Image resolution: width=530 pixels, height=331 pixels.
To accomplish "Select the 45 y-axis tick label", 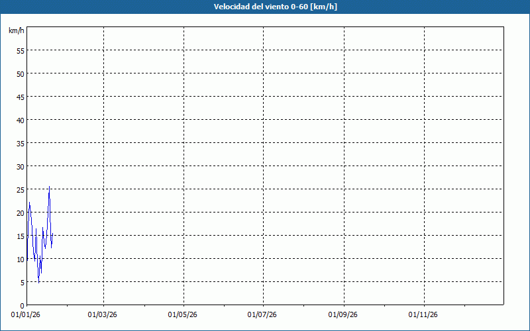I will [20, 97].
